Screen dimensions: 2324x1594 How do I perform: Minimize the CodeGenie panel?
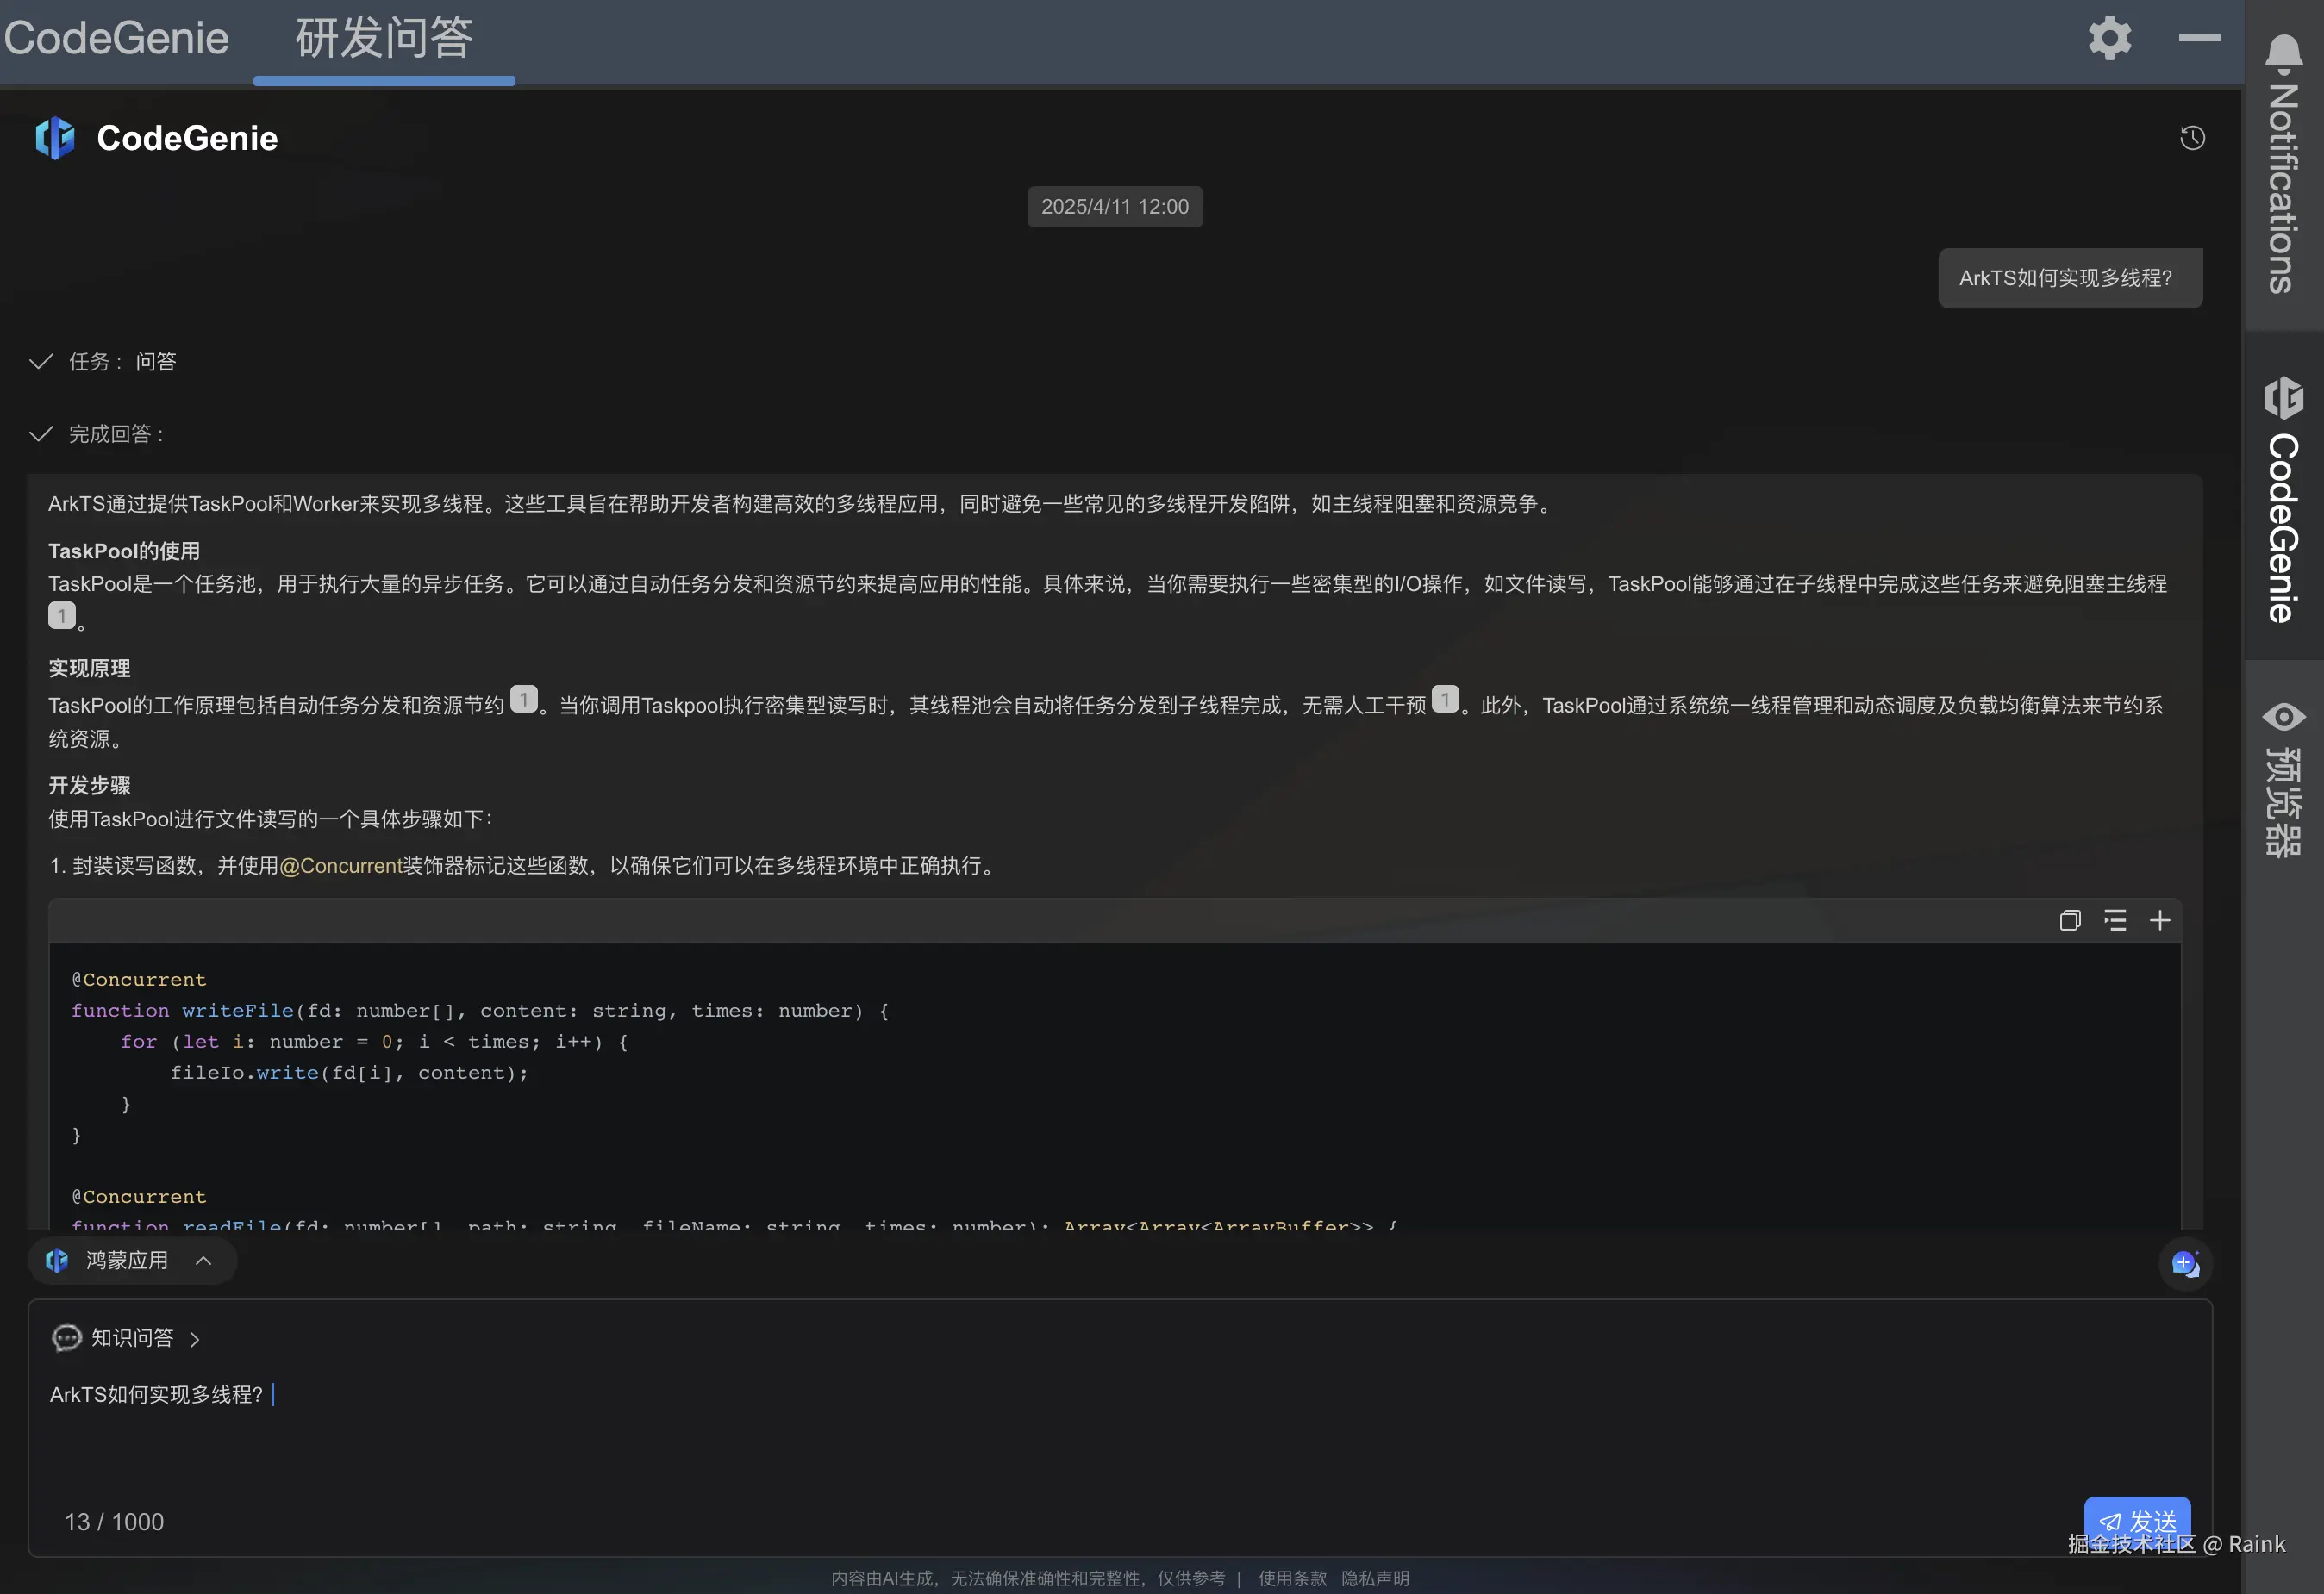pos(2198,38)
